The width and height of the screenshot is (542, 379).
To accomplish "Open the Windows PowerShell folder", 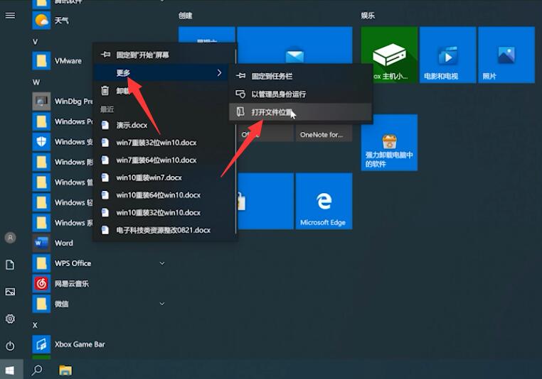I will 63,121.
